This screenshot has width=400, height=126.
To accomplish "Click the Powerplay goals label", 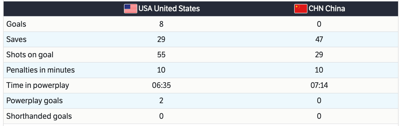I will [35, 100].
